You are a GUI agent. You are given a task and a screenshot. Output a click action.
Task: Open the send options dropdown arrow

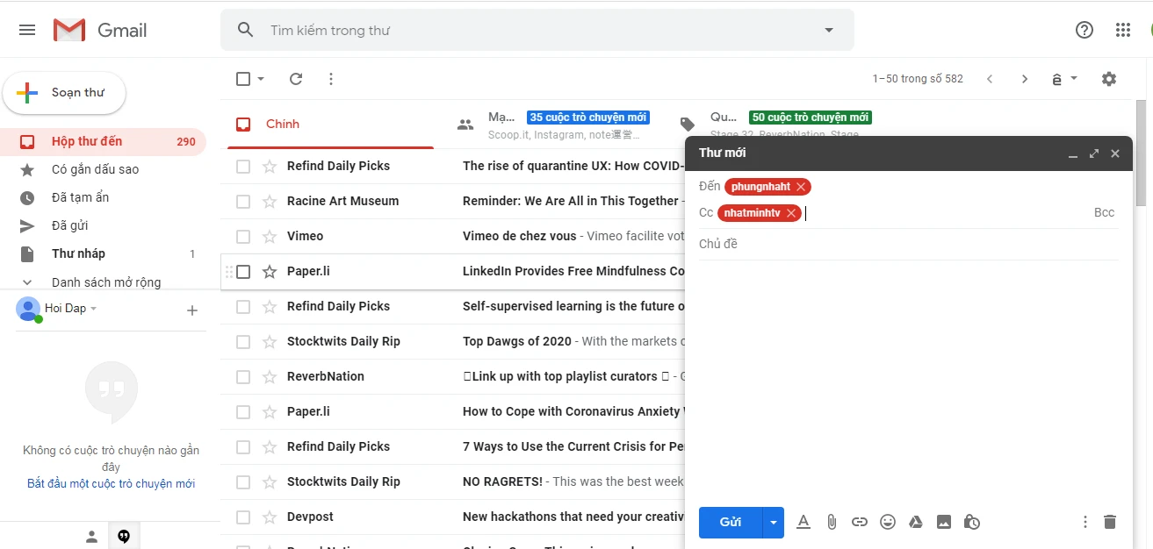[773, 522]
